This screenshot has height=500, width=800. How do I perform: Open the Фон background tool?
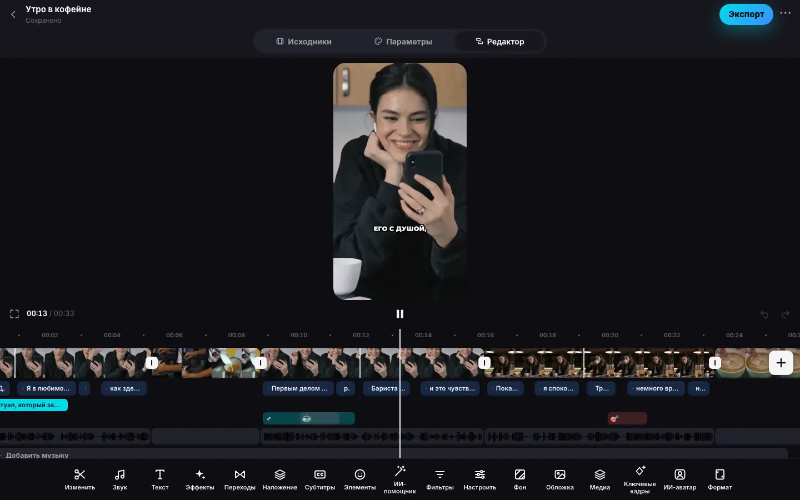[x=520, y=479]
